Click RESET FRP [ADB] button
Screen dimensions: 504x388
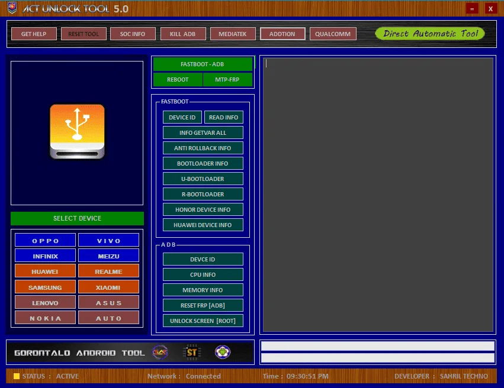pyautogui.click(x=203, y=306)
